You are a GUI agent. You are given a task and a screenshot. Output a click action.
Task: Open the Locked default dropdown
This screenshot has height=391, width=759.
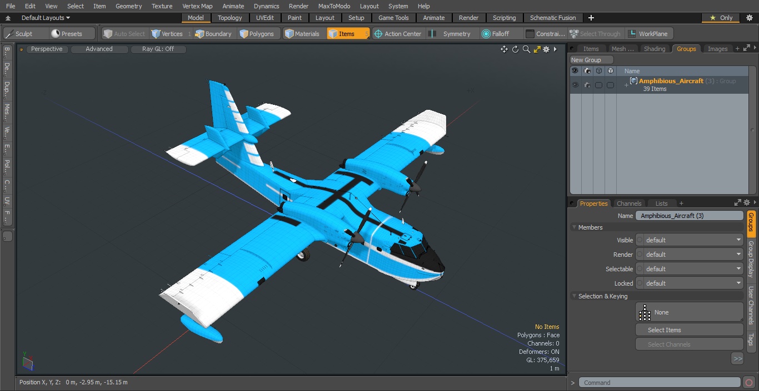[x=690, y=283]
